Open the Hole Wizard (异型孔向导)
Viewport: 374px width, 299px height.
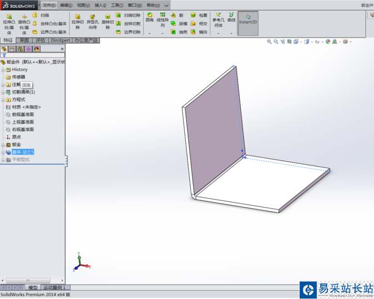93,22
